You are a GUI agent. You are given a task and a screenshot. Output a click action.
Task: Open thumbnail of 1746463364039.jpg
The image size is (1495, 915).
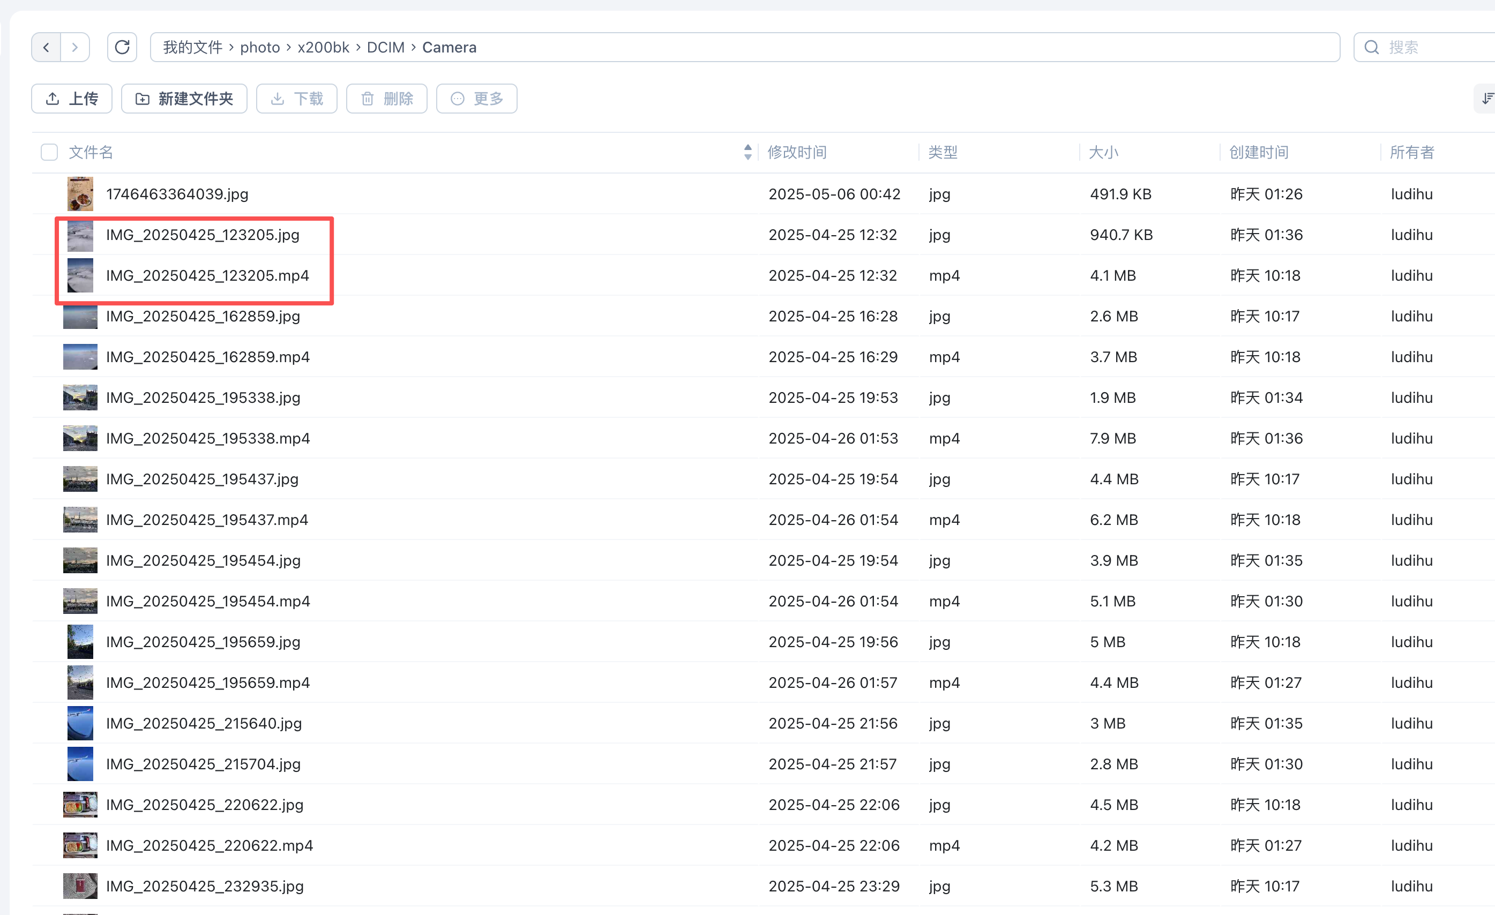coord(80,193)
